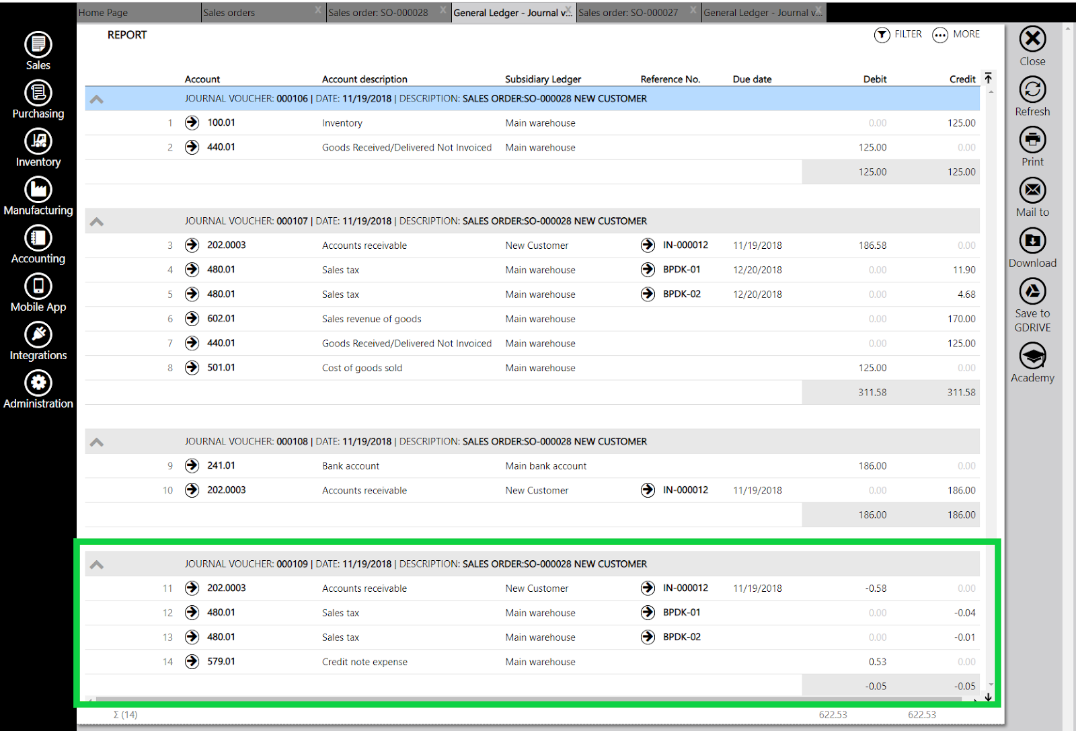This screenshot has height=731, width=1076.
Task: Open the Manufacturing module icon
Action: [x=38, y=190]
